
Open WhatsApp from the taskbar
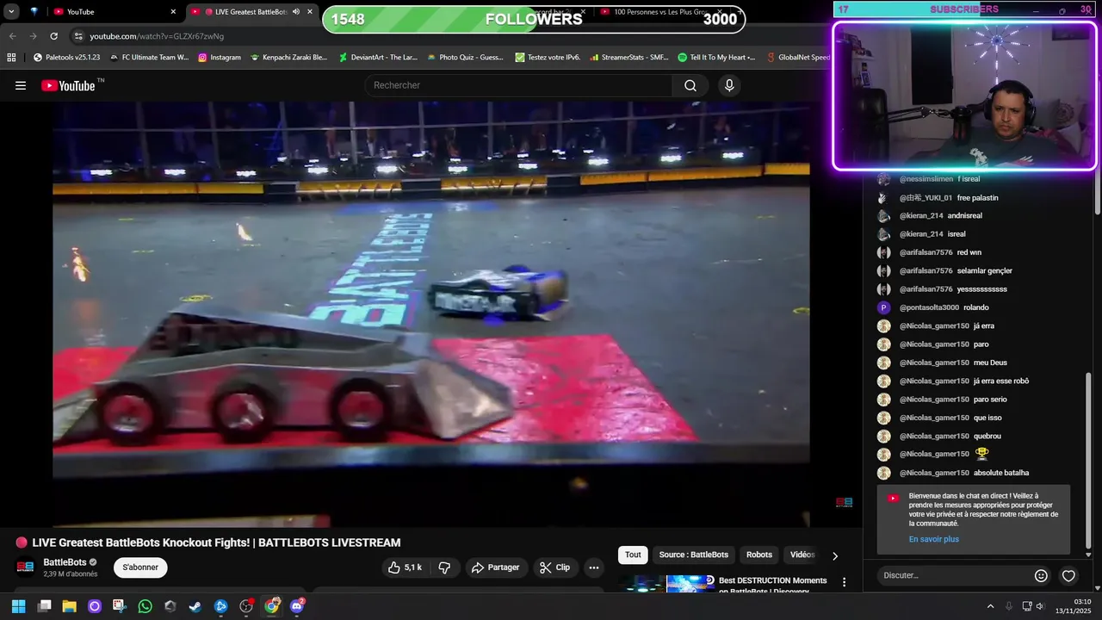145,606
